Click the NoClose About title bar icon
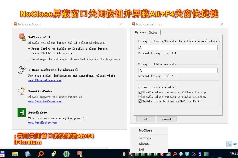This screenshot has width=238, height=158. click(15, 24)
